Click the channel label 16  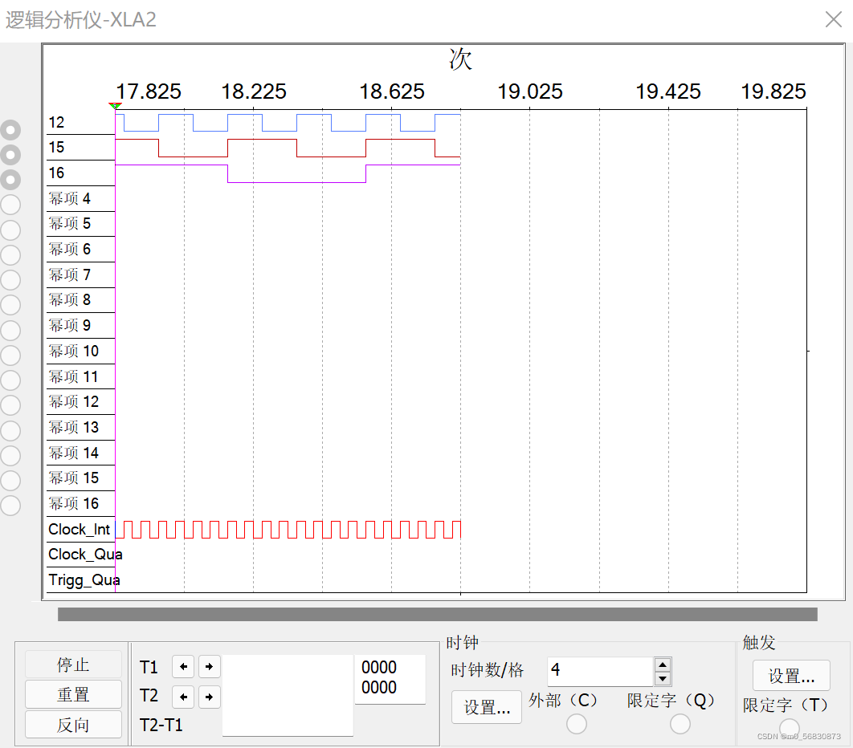[56, 173]
